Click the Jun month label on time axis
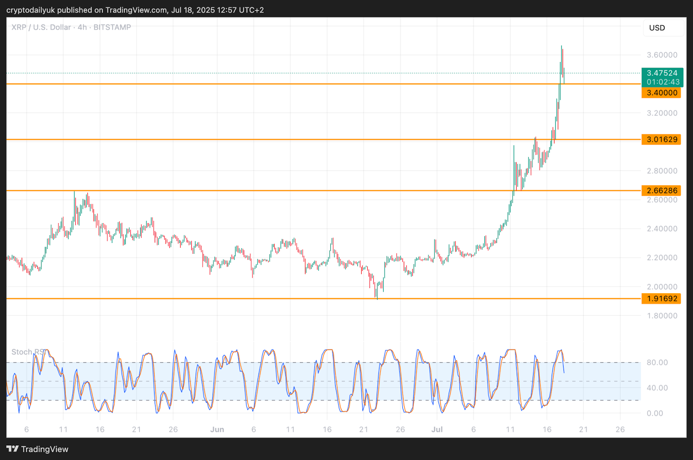The height and width of the screenshot is (460, 693). (x=217, y=430)
